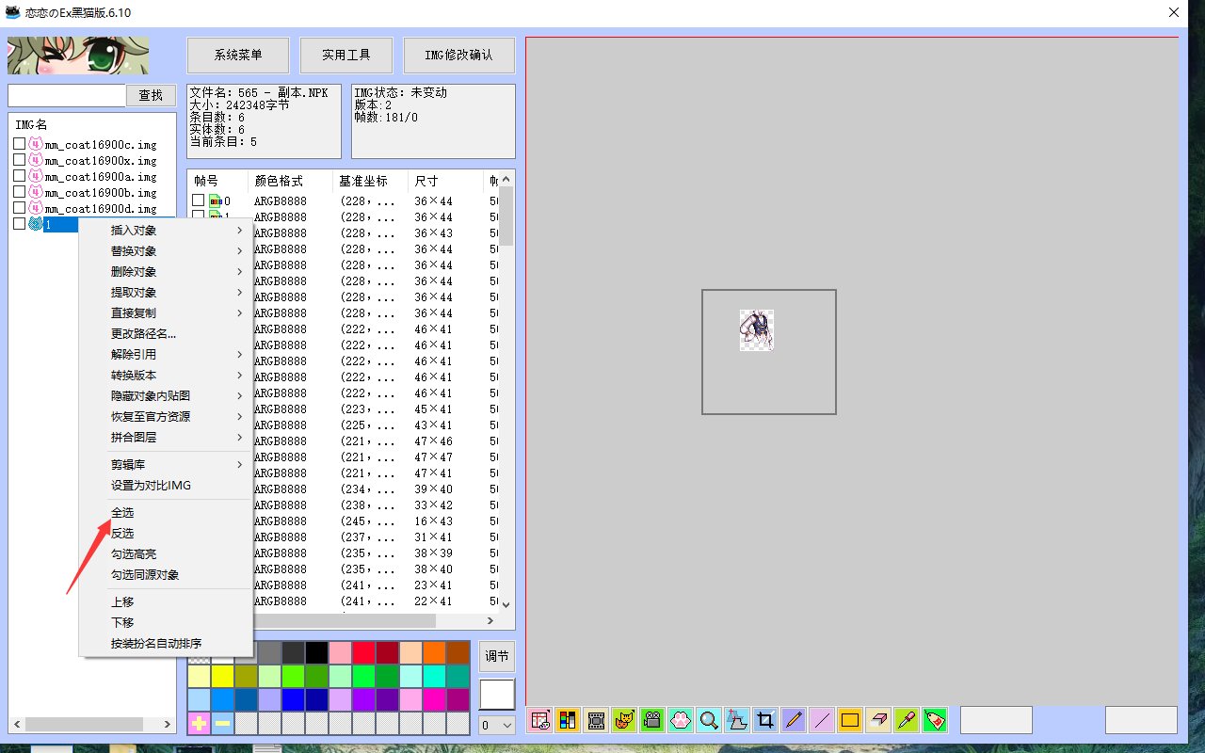Open the 系统菜单 button

238,56
